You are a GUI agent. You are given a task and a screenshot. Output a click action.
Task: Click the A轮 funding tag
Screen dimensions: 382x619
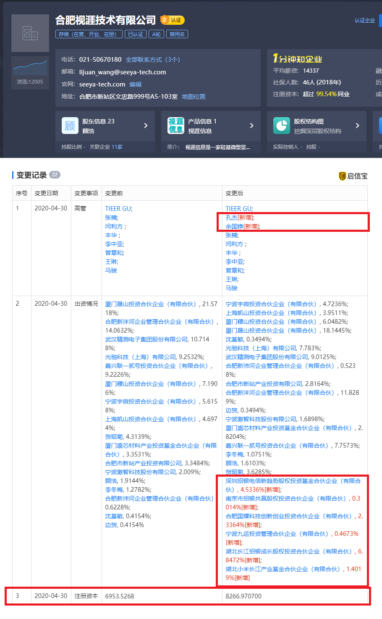click(156, 34)
